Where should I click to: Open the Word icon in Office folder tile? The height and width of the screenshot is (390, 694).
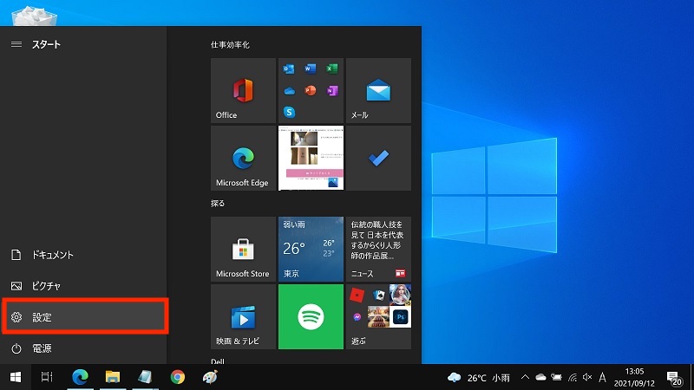click(311, 69)
